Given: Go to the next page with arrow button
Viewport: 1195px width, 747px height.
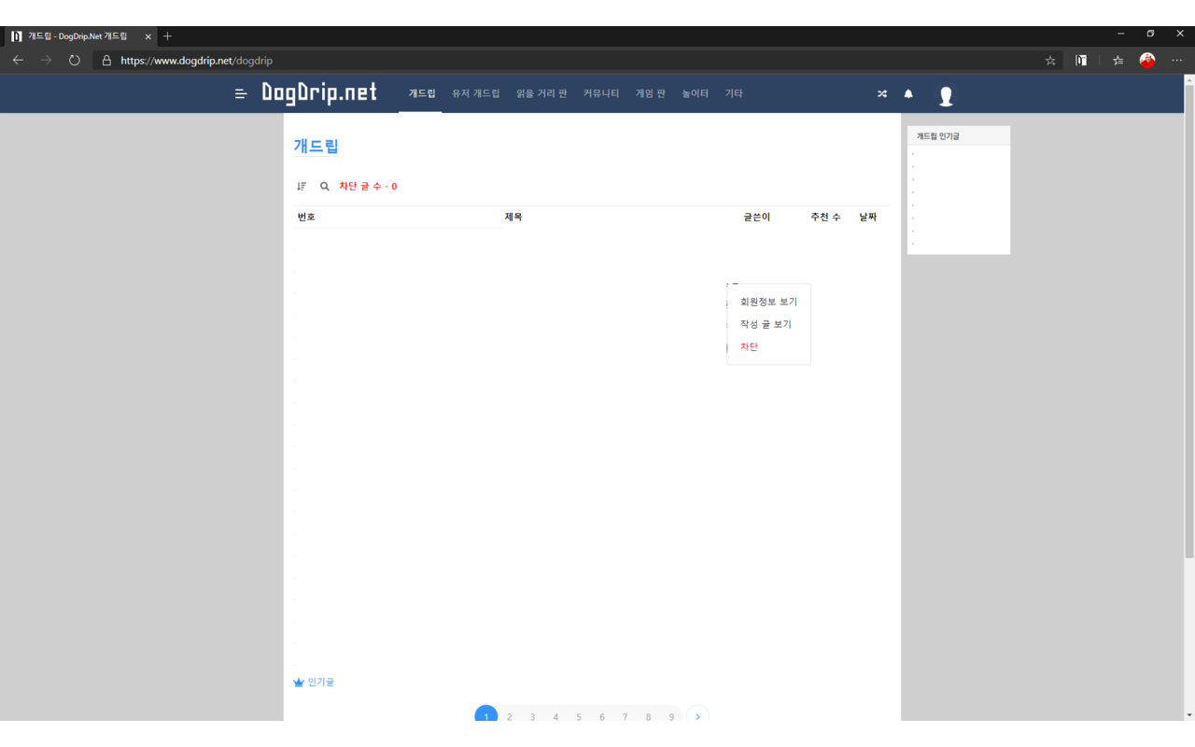Looking at the screenshot, I should click(697, 716).
